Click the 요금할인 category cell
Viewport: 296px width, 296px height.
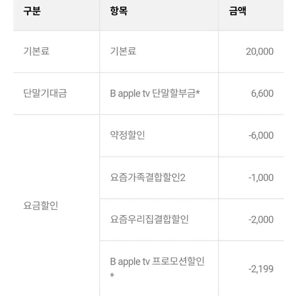tap(41, 206)
